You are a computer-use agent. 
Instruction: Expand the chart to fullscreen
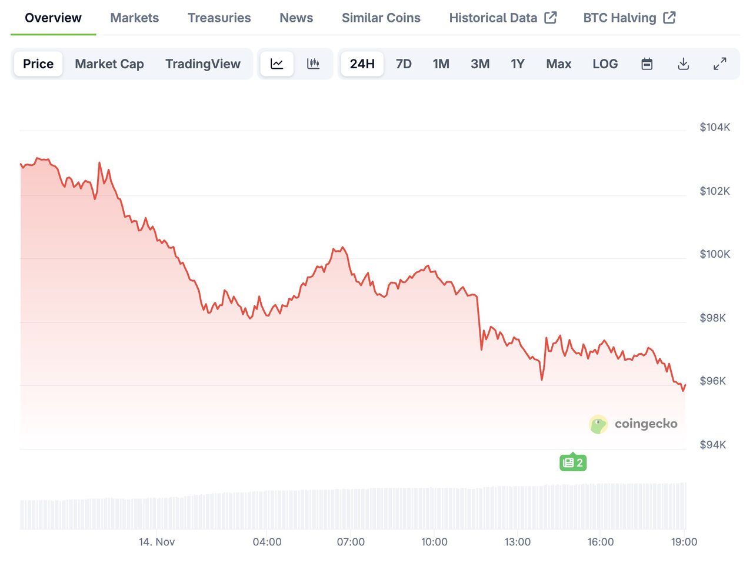point(719,64)
